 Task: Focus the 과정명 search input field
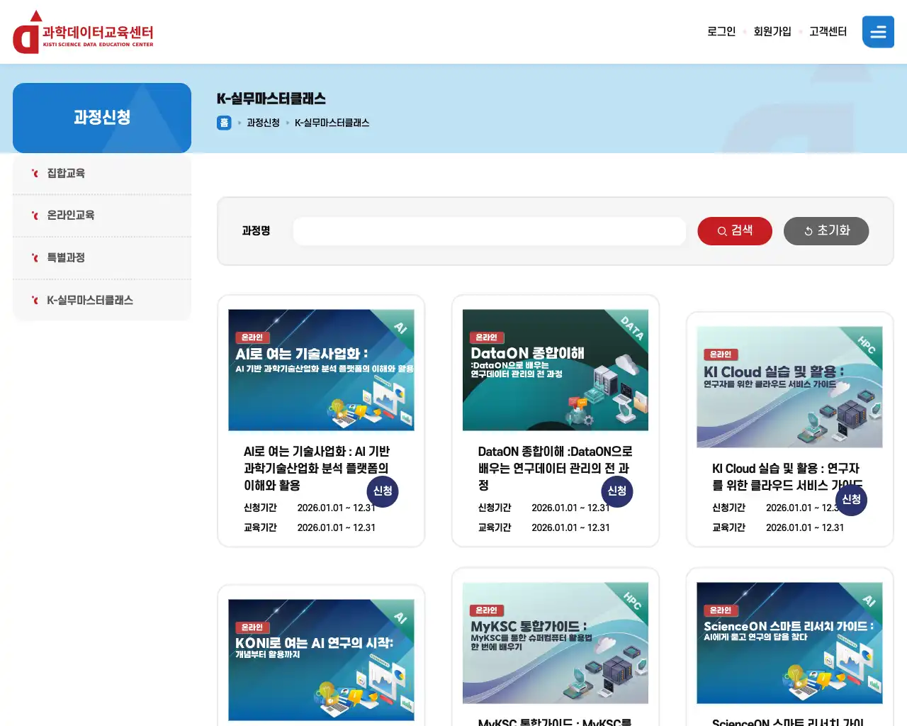490,231
